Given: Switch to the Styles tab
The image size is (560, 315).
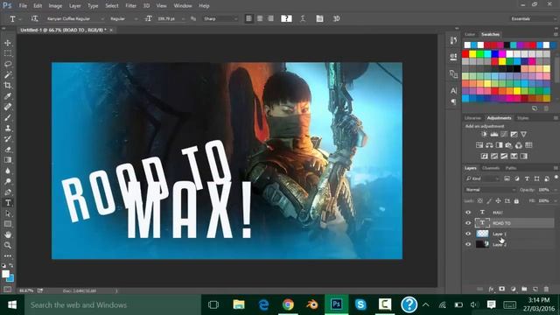Looking at the screenshot, I should point(523,118).
